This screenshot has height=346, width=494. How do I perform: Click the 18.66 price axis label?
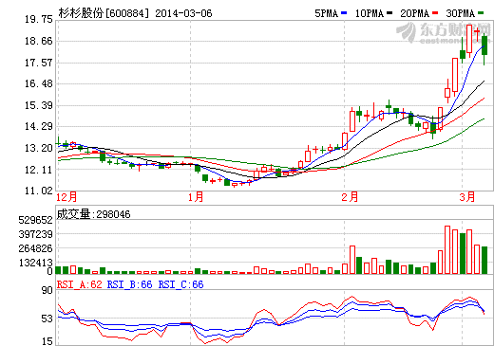tap(39, 41)
